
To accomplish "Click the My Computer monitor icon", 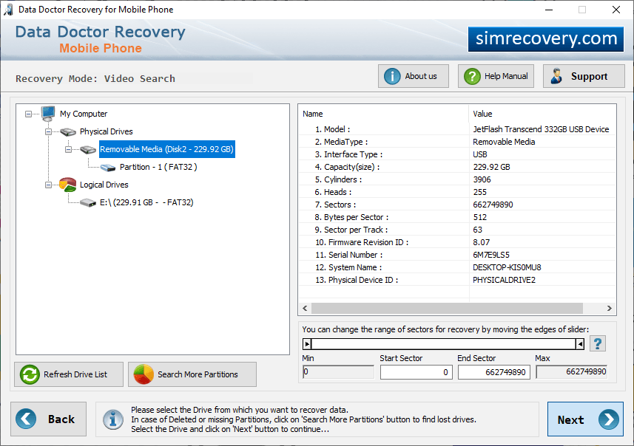I will [48, 114].
